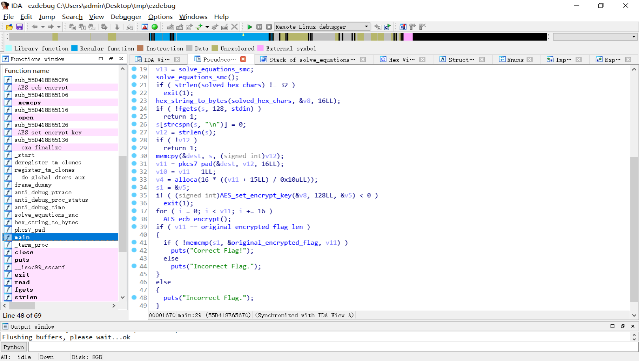Open the forward-jump history dropdown arrow
Screen dimensions: 639x361
59,27
